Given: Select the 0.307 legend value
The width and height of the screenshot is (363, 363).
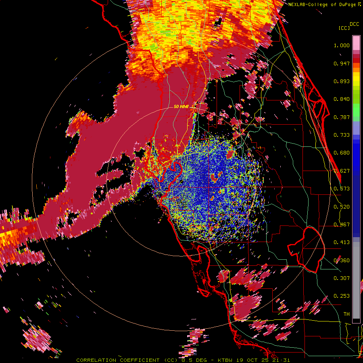Looking at the screenshot, I should (342, 278).
